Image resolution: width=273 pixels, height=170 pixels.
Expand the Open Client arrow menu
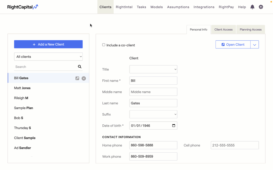(x=254, y=45)
